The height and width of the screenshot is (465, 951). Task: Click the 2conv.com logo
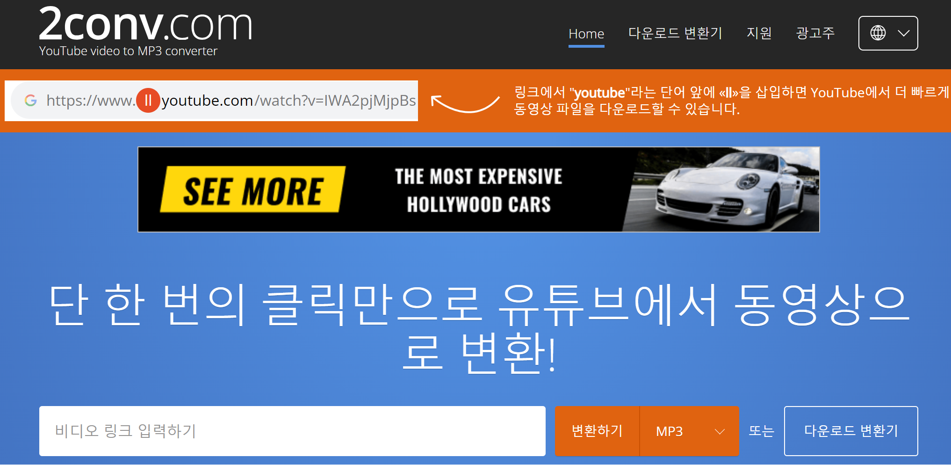[145, 24]
